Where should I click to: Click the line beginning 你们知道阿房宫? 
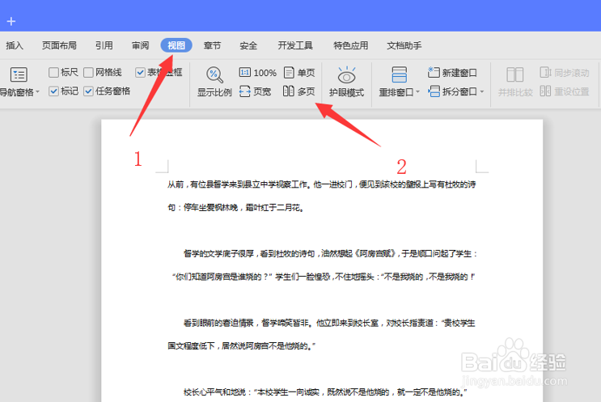point(324,277)
